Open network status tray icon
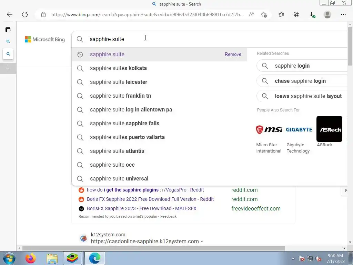This screenshot has width=353, height=265. coord(310,259)
